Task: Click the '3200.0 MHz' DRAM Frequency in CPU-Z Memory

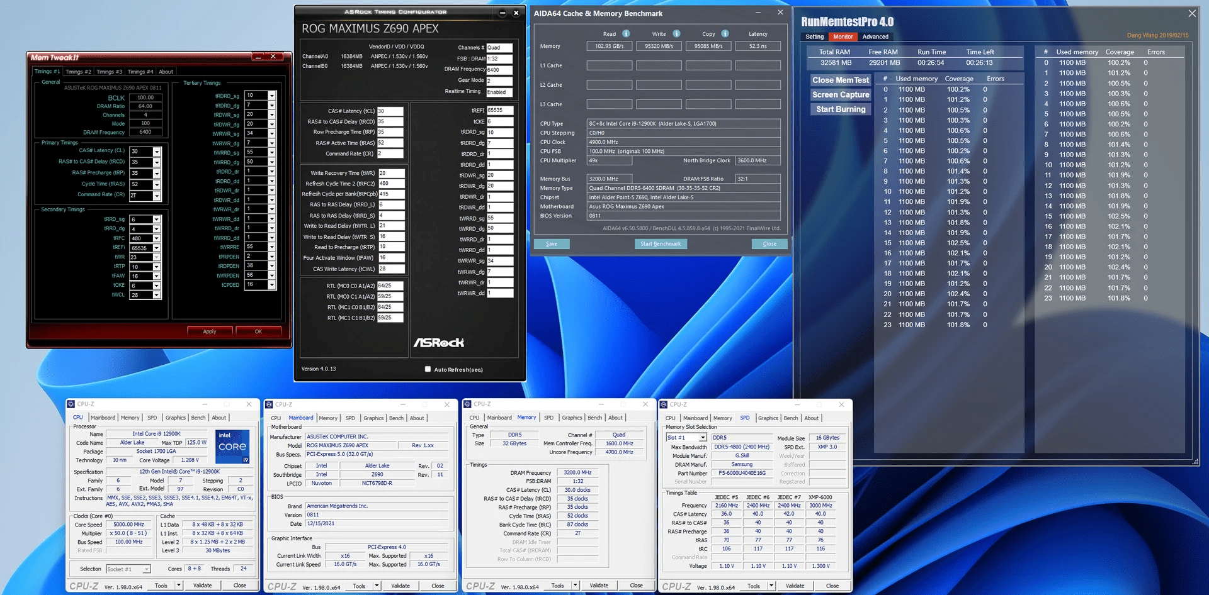Action: (x=577, y=472)
